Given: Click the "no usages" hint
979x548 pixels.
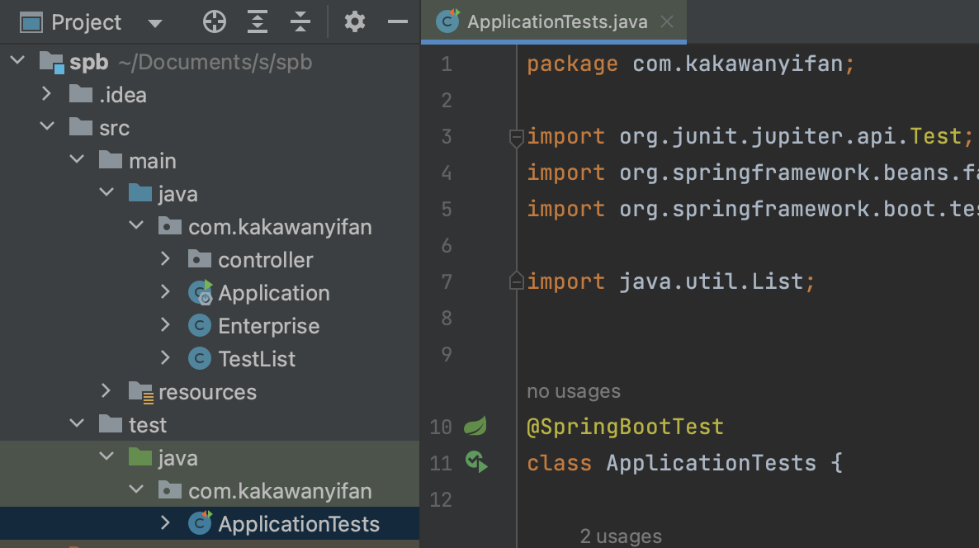Looking at the screenshot, I should coord(574,391).
